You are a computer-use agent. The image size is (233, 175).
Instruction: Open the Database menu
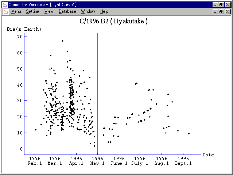tap(67, 11)
